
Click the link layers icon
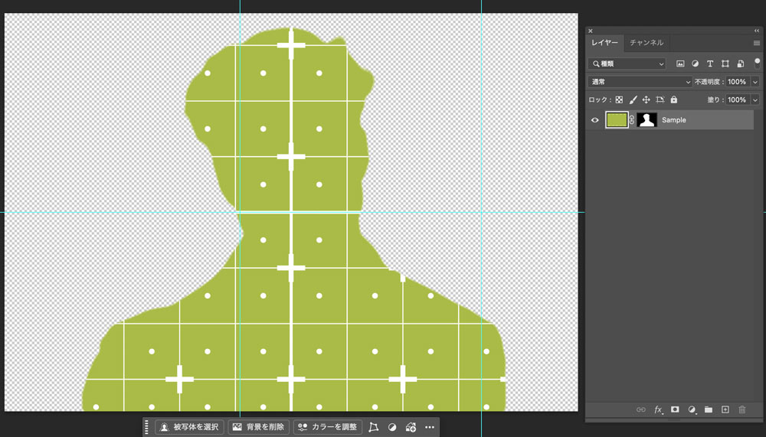[641, 409]
